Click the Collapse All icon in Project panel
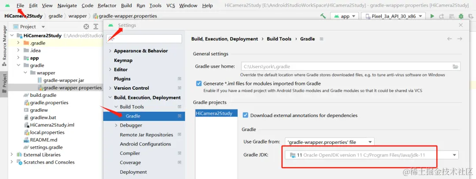The width and height of the screenshot is (476, 179). pyautogui.click(x=96, y=27)
